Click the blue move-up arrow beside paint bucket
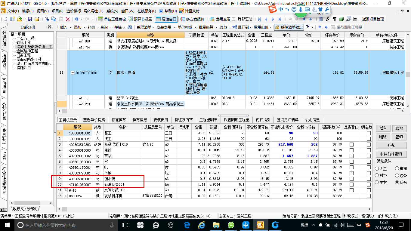 (x=320, y=27)
